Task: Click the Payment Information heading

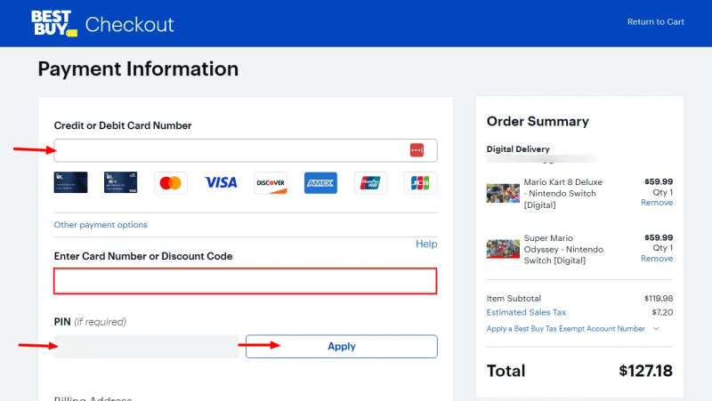Action: click(138, 69)
